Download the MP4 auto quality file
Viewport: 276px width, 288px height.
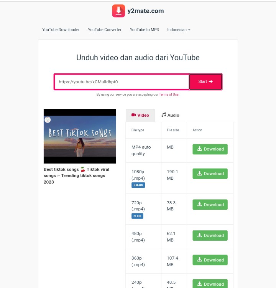210,149
